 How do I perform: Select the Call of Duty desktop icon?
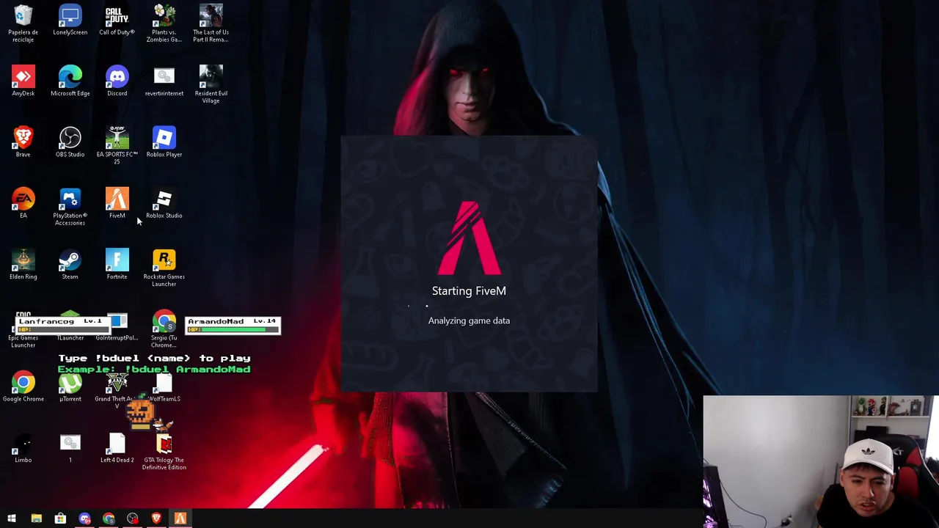pos(117,20)
